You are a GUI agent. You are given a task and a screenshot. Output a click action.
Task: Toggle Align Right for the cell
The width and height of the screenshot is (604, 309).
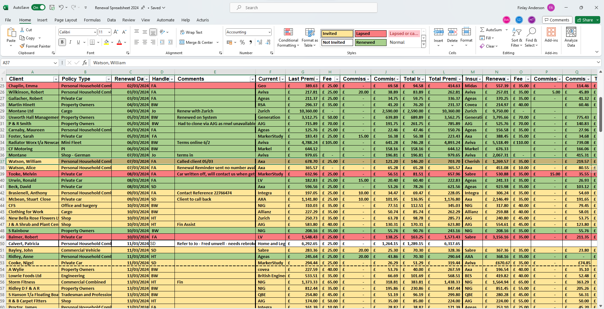tap(153, 42)
